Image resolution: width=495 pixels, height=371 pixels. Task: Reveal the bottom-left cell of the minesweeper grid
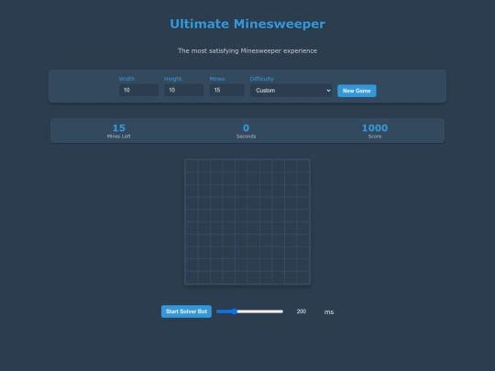pos(192,278)
